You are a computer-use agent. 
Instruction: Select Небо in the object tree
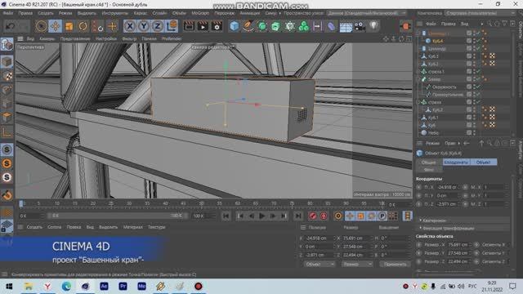coord(433,132)
